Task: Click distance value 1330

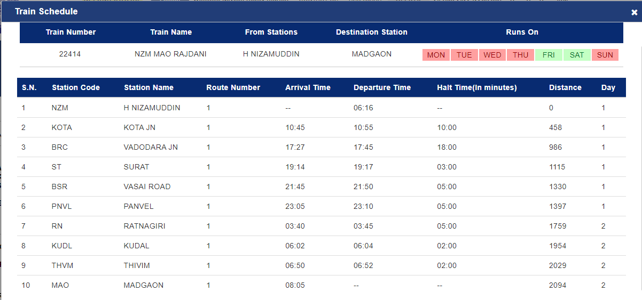Action: click(x=558, y=187)
